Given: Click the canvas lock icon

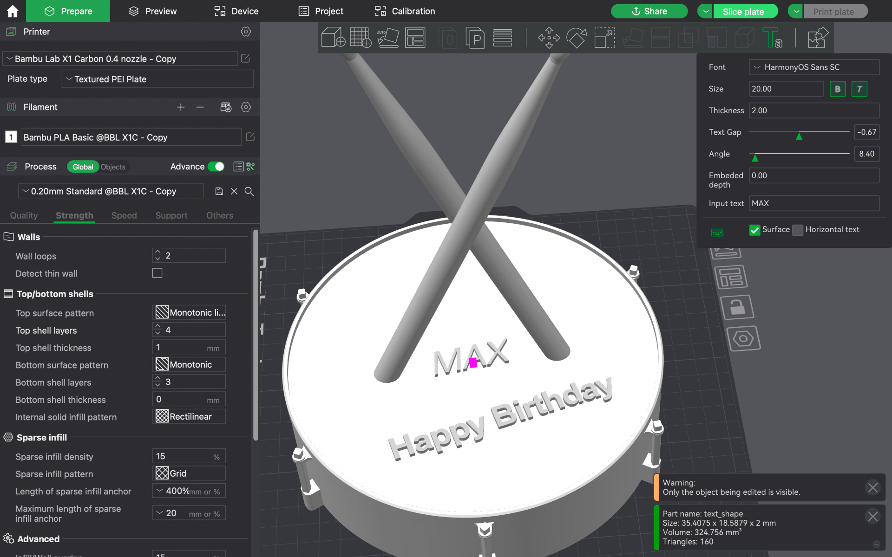Looking at the screenshot, I should pyautogui.click(x=737, y=307).
